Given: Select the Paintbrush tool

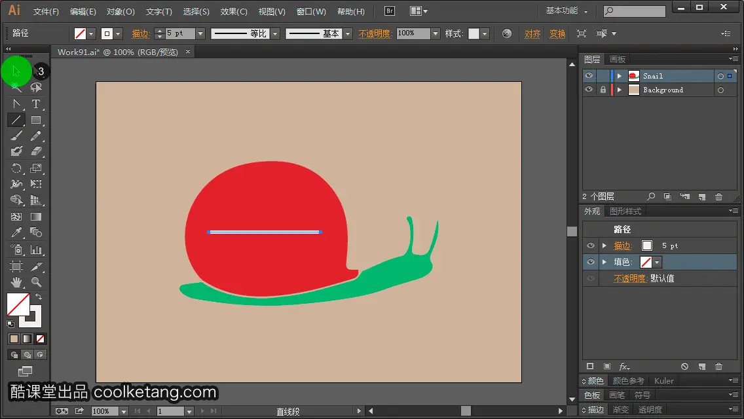Looking at the screenshot, I should (16, 136).
